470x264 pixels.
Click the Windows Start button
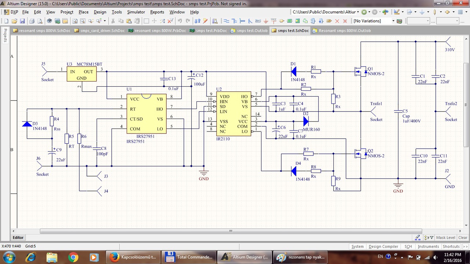point(9,257)
